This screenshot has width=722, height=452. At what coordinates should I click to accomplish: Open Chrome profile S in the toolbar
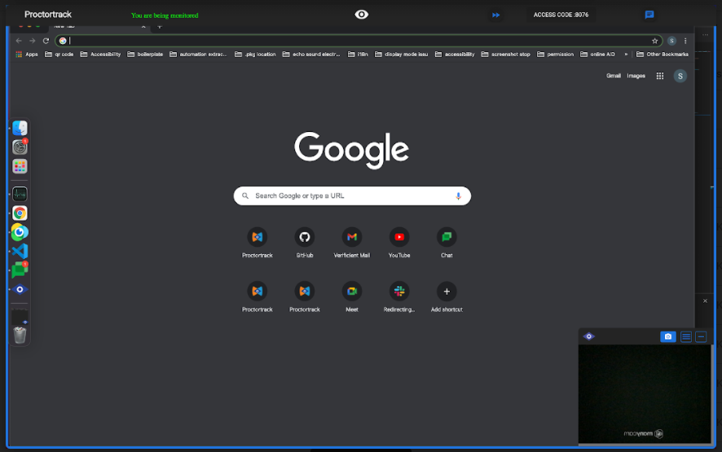pyautogui.click(x=671, y=41)
